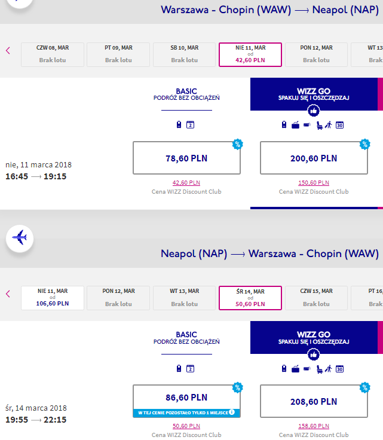
Task: Click discount percent badge on 86,60 PLN fare
Action: 237,387
